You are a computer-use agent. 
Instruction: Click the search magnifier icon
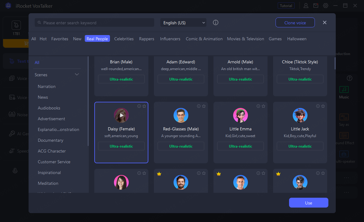point(39,22)
